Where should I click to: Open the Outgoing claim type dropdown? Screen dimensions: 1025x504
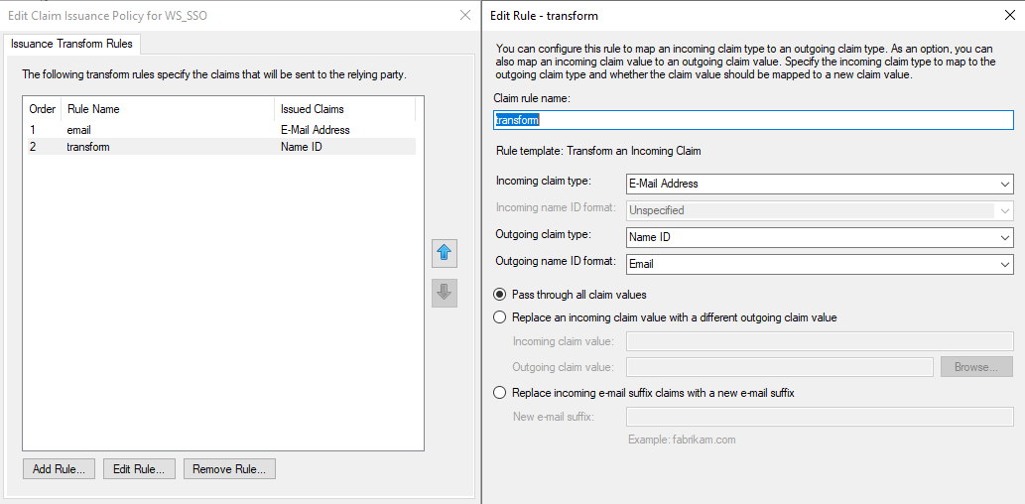click(x=820, y=237)
